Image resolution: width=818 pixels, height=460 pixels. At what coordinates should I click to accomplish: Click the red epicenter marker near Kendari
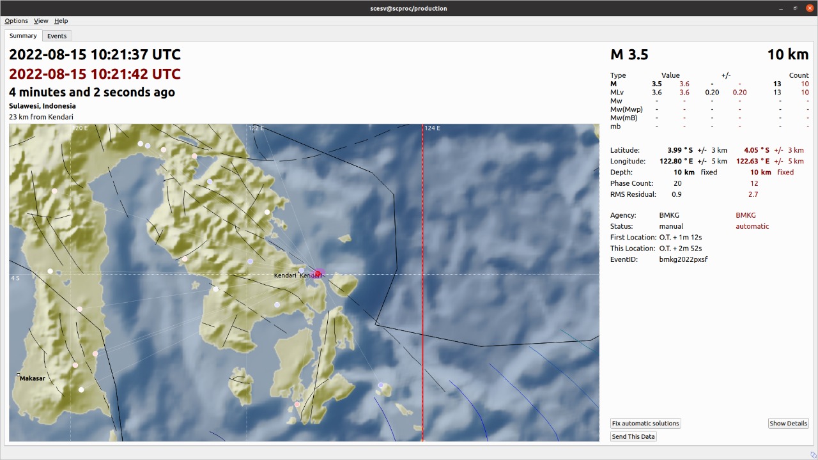318,273
